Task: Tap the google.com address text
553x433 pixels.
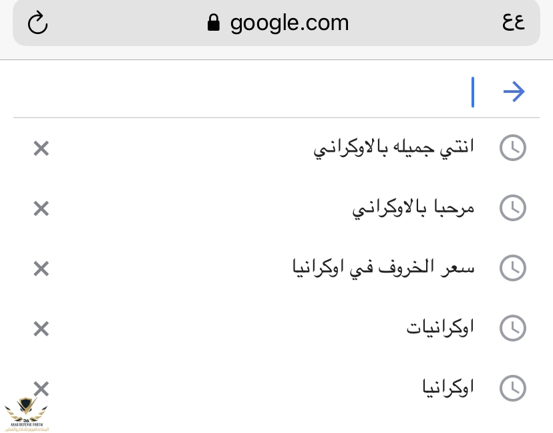Action: [289, 23]
